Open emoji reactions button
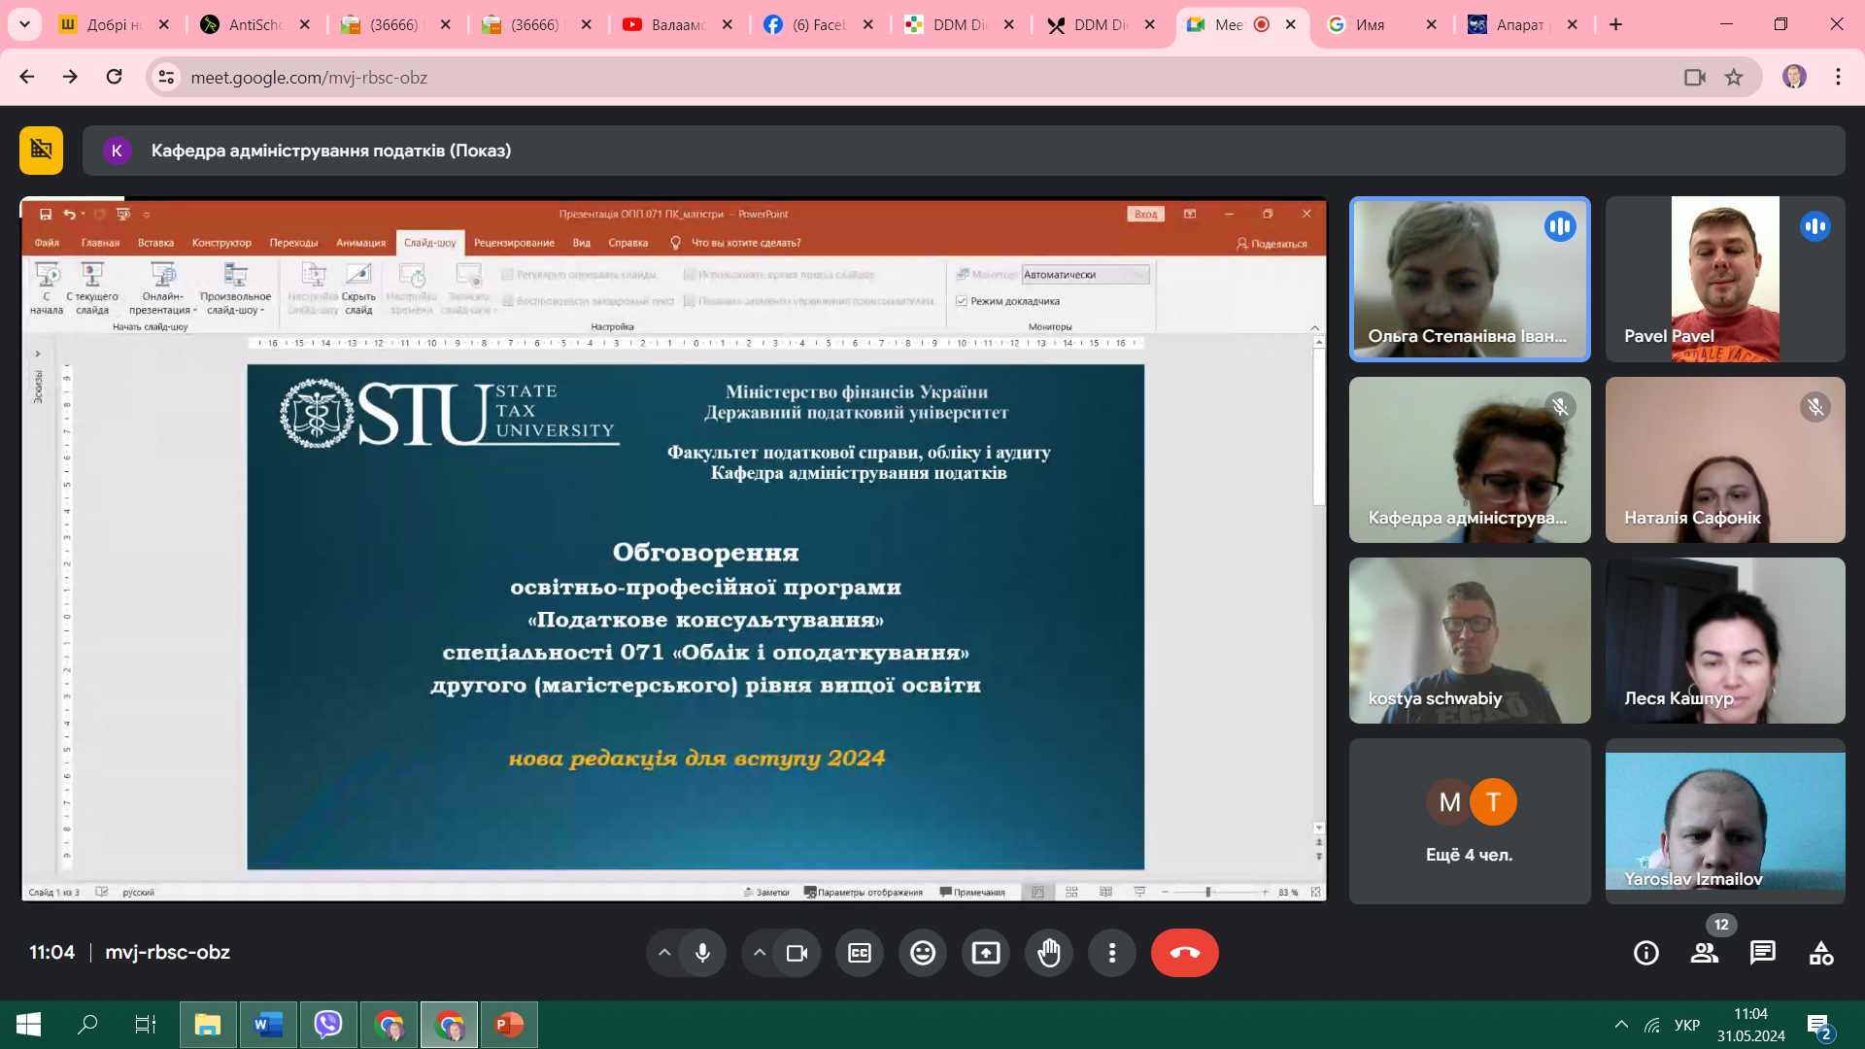The image size is (1865, 1049). pos(923,953)
